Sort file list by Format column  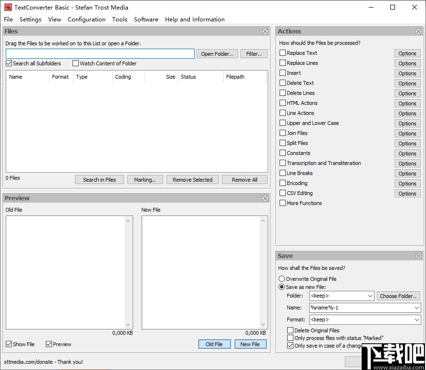61,77
